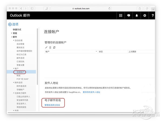The width and height of the screenshot is (162, 122).
Task: Click the outlook.live.com address bar
Action: tap(81, 8)
